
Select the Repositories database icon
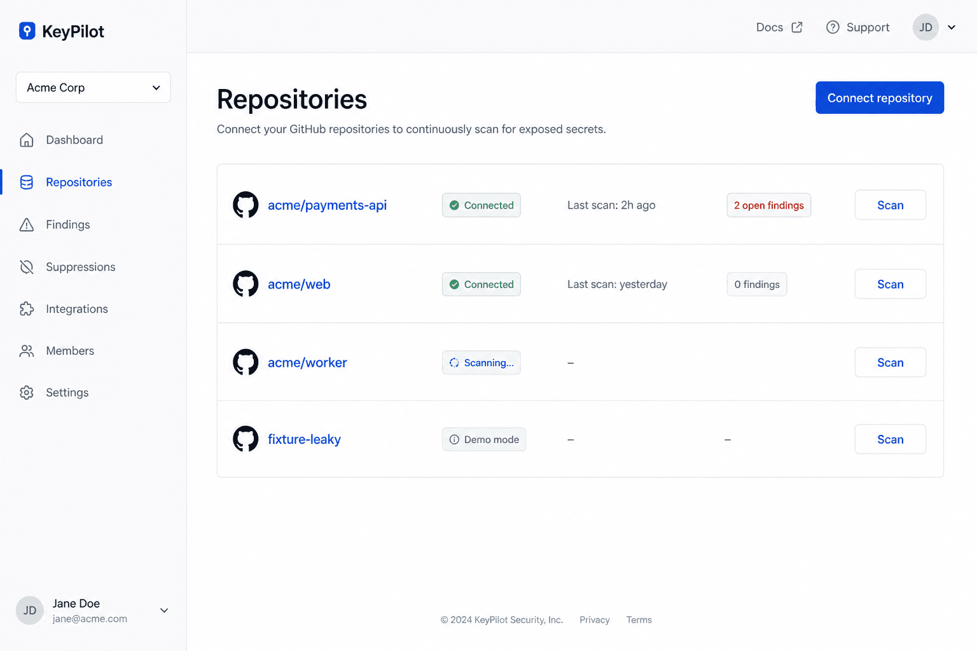[27, 182]
